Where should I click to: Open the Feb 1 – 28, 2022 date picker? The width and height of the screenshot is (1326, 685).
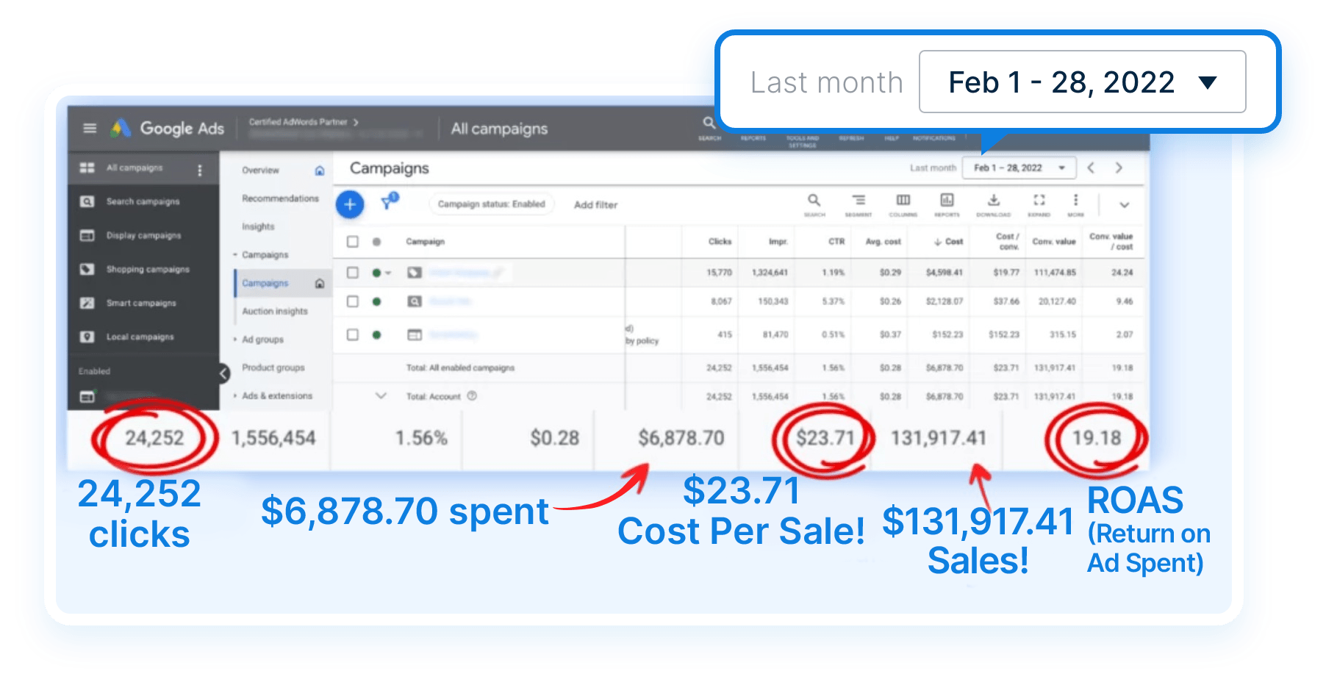coord(1019,168)
